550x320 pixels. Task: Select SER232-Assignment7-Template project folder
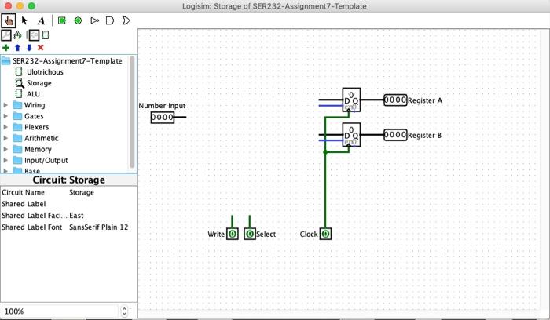click(68, 61)
